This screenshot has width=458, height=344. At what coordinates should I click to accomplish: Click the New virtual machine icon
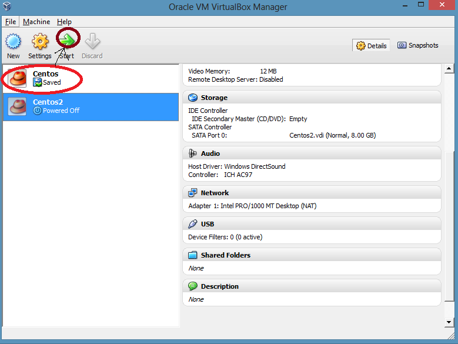(x=13, y=41)
